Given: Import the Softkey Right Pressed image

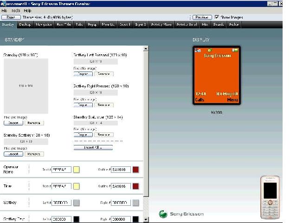Looking at the screenshot, I should click(x=83, y=105).
